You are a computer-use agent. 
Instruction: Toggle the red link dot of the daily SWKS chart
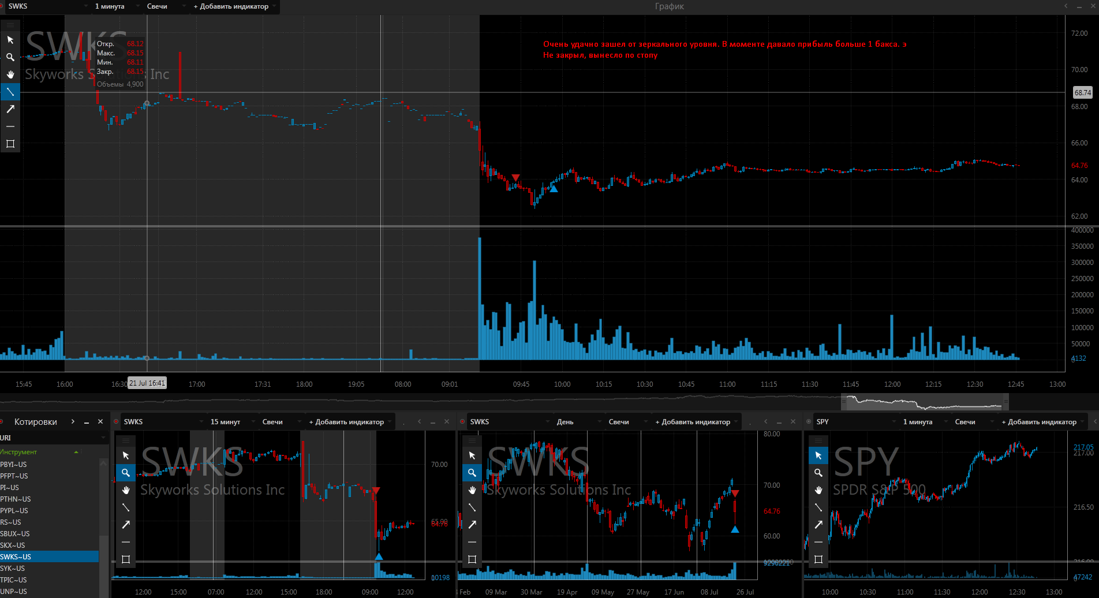pos(462,422)
